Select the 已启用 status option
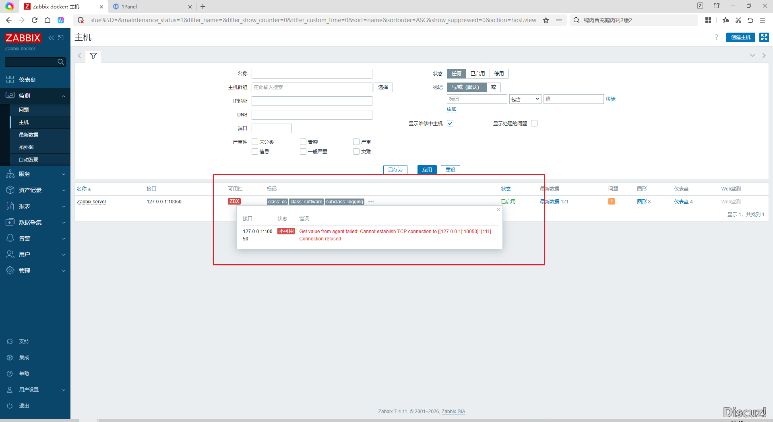The image size is (773, 422). (478, 74)
